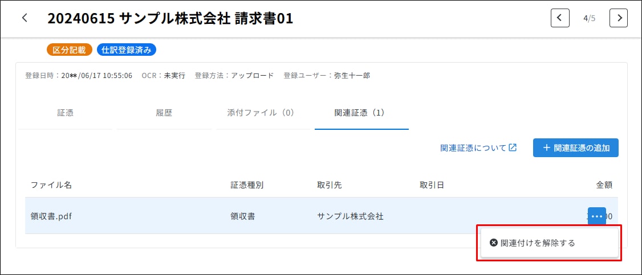
Task: Click サンプル株式会社 in the 取引先 column
Action: coord(351,216)
